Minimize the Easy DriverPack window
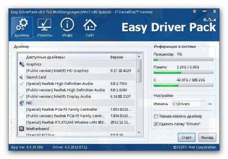 point(204,11)
